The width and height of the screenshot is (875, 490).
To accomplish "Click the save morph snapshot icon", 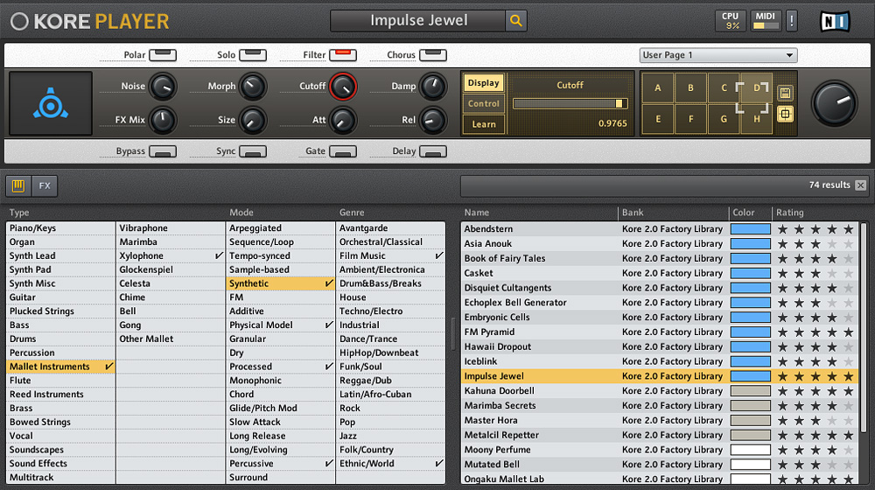I will tap(785, 93).
